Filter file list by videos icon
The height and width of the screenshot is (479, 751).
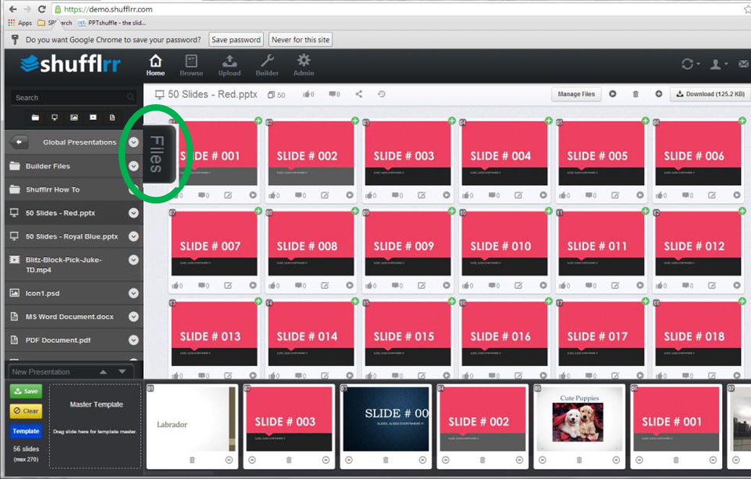(93, 117)
